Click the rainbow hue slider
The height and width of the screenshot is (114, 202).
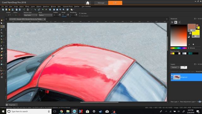[x=179, y=48]
